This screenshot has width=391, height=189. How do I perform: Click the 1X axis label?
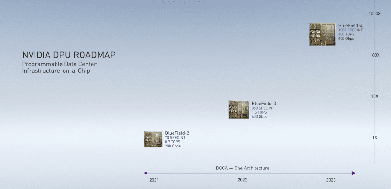[x=375, y=137]
